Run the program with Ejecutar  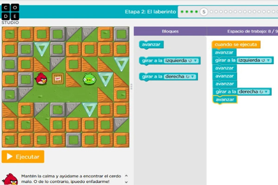[x=23, y=156]
